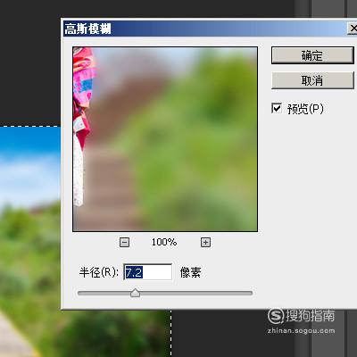Cancel the blur with 取消 button
The width and height of the screenshot is (357, 357).
tap(312, 80)
